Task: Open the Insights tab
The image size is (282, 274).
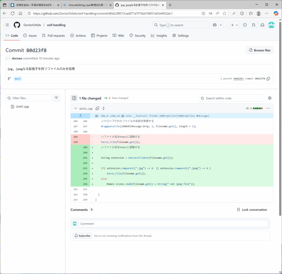Action: (x=159, y=35)
